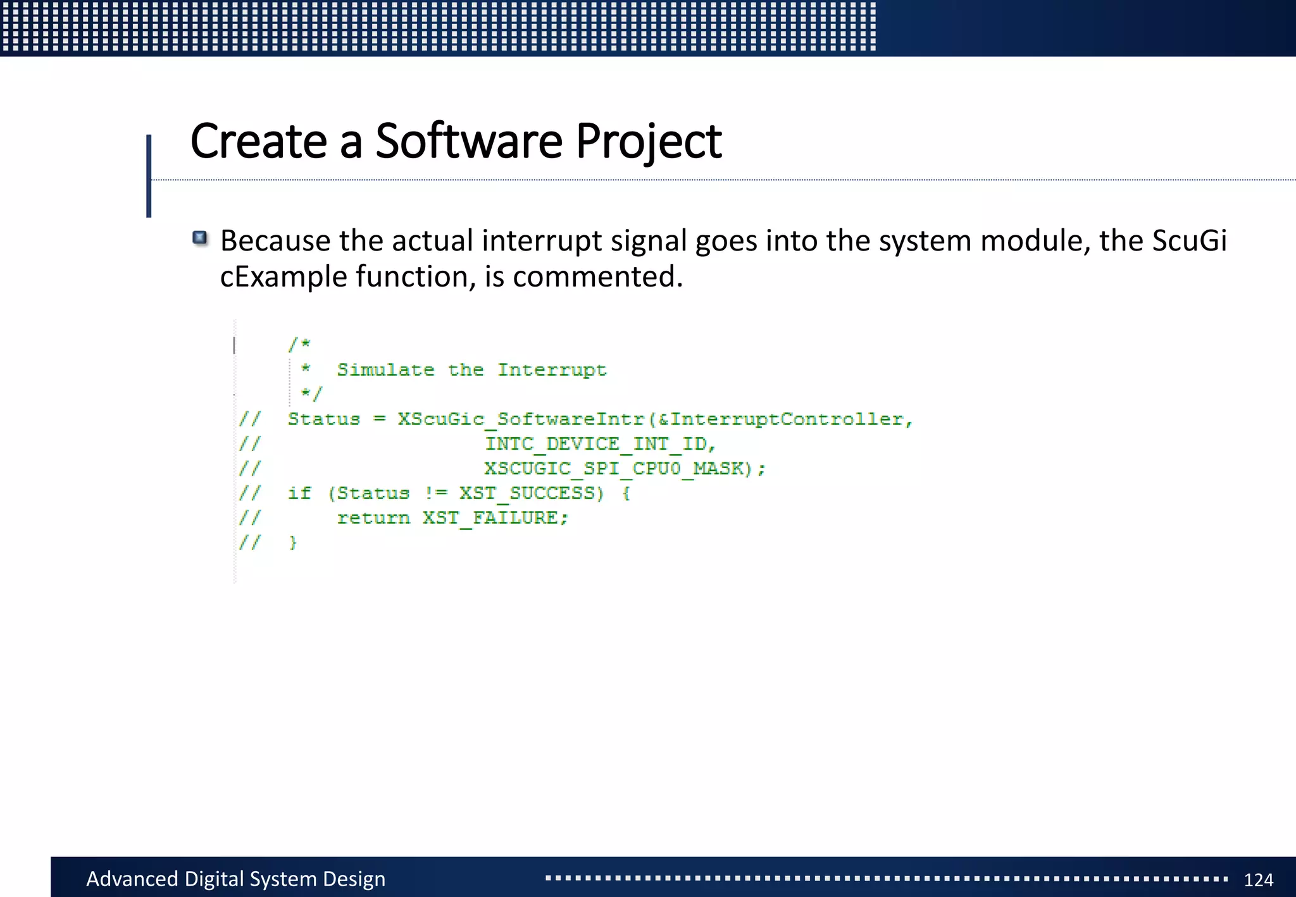Image resolution: width=1296 pixels, height=897 pixels.
Task: Click the 'if (Status != XST_SUCCESS)' line
Action: click(458, 493)
